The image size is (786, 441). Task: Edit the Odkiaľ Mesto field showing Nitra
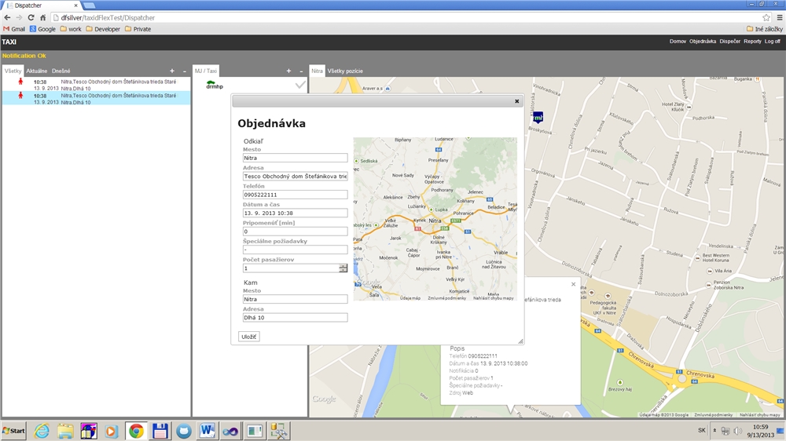pos(295,158)
